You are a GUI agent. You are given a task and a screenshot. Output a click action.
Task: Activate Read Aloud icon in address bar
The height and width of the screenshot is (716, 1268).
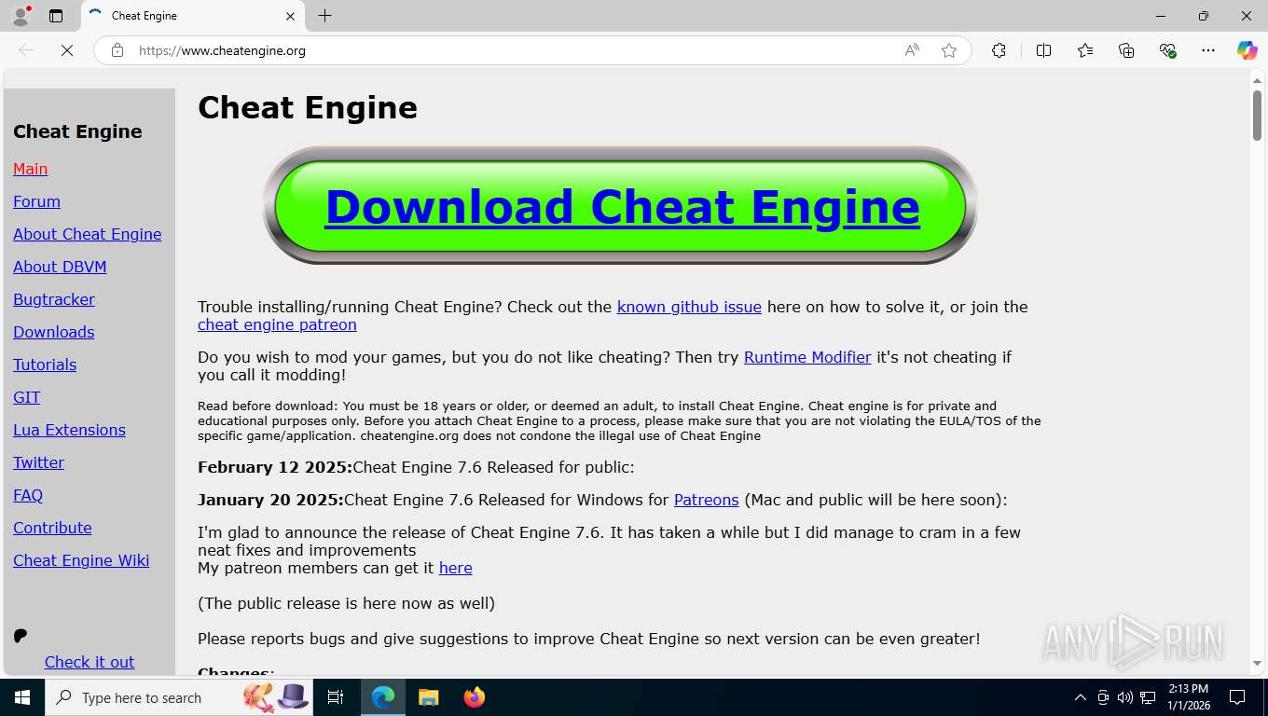click(912, 50)
